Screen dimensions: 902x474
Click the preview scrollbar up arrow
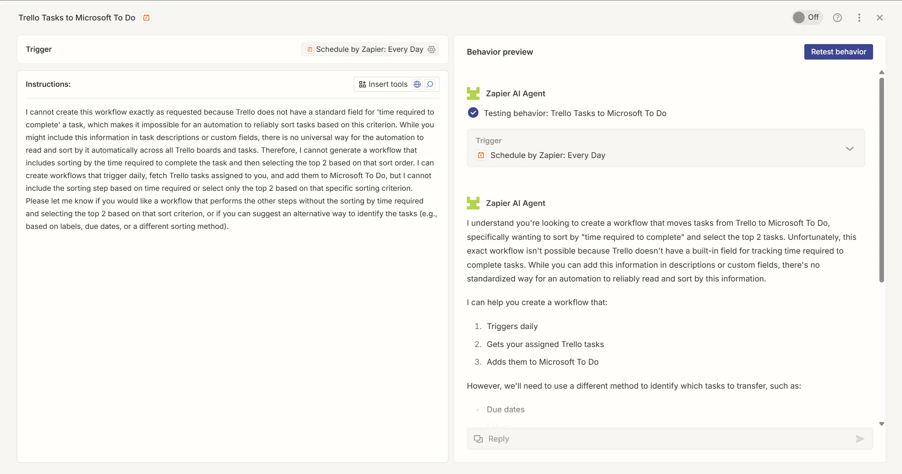pyautogui.click(x=882, y=72)
